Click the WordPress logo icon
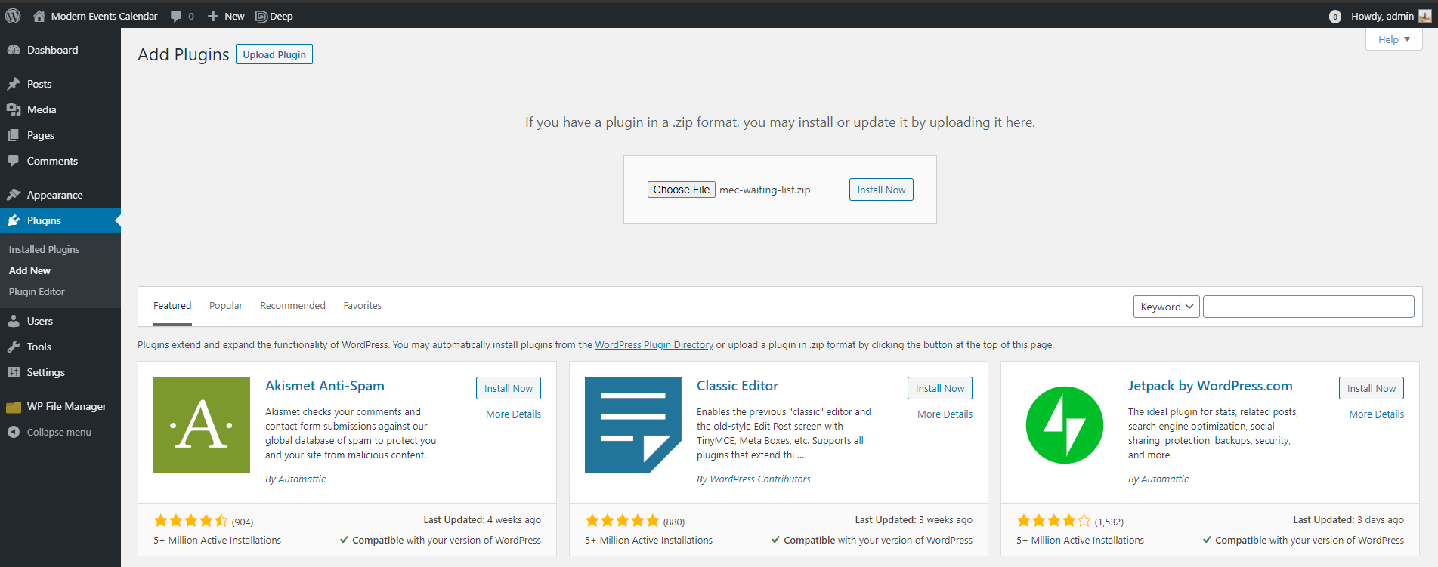This screenshot has width=1438, height=567. (x=13, y=16)
